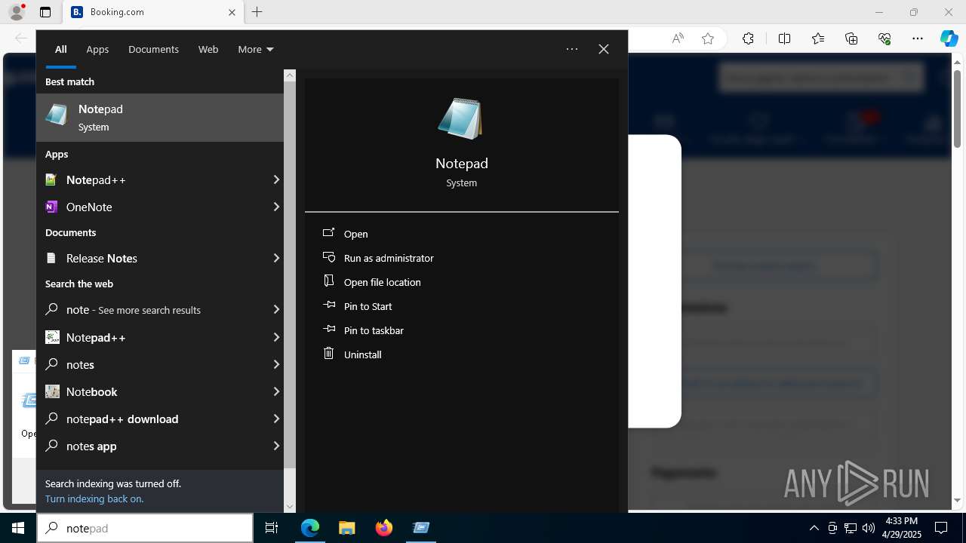
Task: Expand 'notepad++ download' result arrow
Action: click(x=276, y=419)
